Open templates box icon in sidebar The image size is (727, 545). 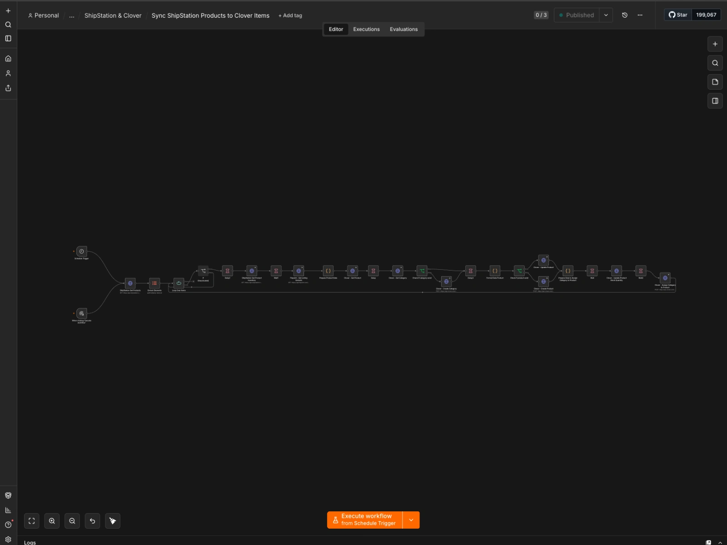pyautogui.click(x=8, y=495)
